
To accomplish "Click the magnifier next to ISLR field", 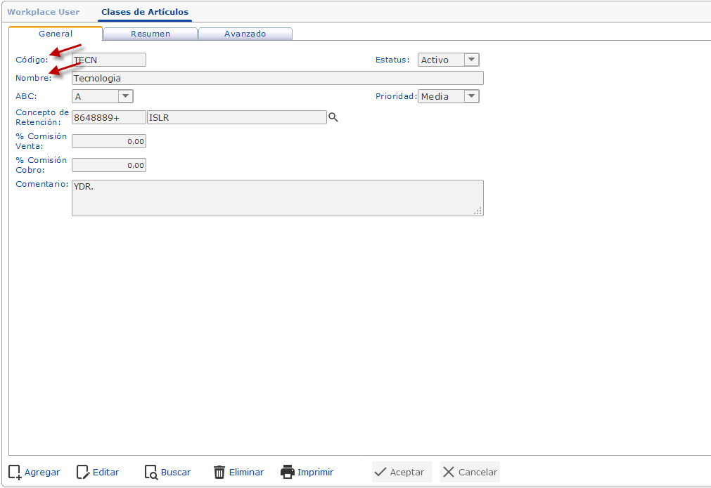I will point(333,117).
